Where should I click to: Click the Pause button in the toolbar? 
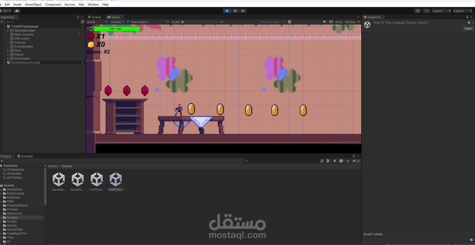(x=235, y=11)
